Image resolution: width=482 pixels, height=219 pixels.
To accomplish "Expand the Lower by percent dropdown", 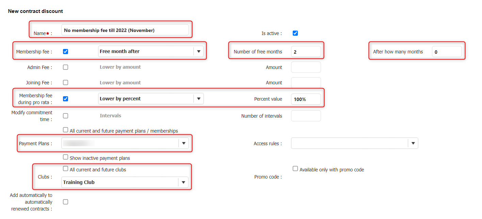I will (198, 99).
